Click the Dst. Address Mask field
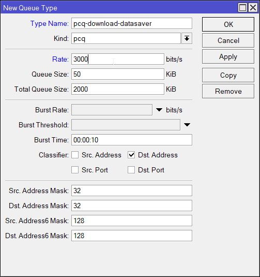The height and width of the screenshot is (277, 260). pyautogui.click(x=132, y=206)
